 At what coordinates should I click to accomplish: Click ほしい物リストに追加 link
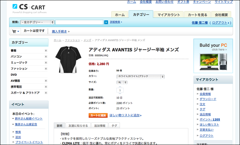[x=125, y=115]
